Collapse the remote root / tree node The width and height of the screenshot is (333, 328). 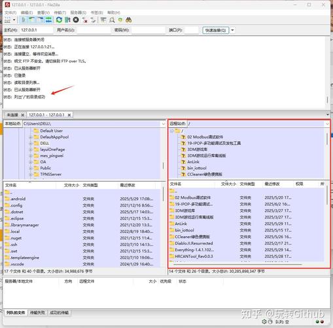(x=172, y=131)
